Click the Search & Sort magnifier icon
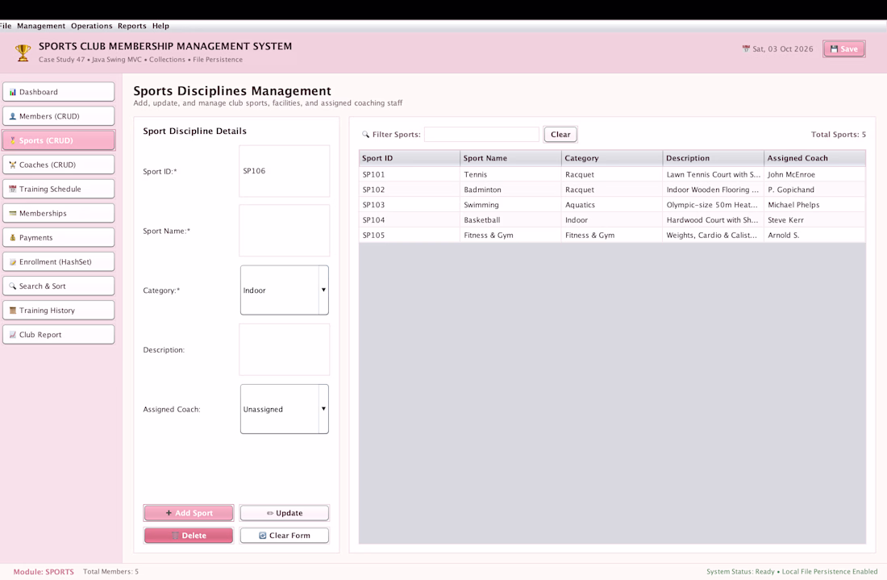The image size is (887, 580). (12, 286)
